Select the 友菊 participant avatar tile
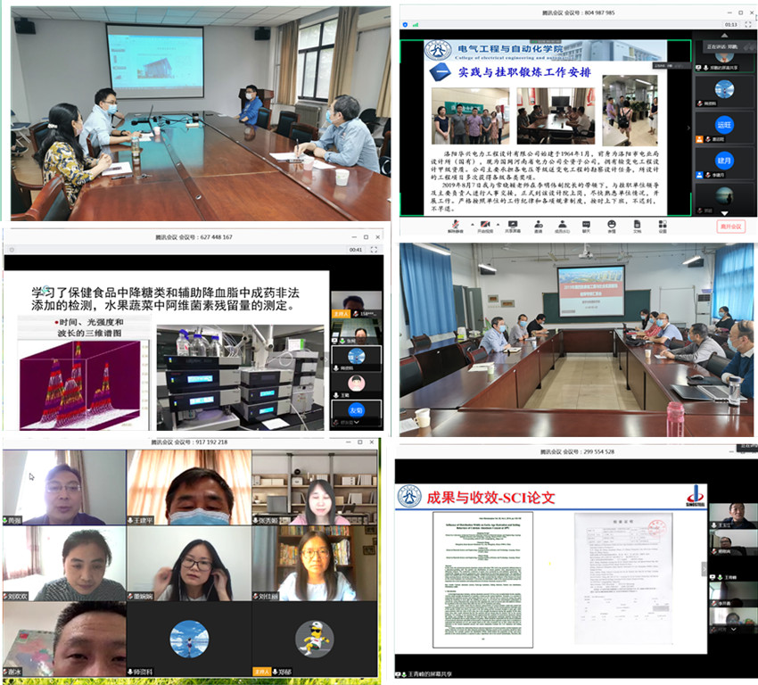The width and height of the screenshot is (758, 685). pyautogui.click(x=356, y=411)
